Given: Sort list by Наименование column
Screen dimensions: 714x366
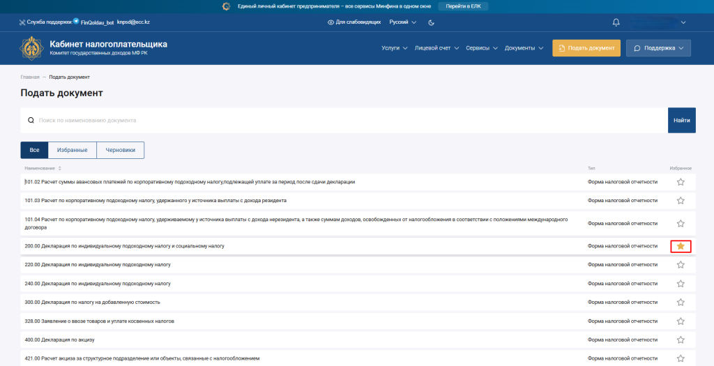Looking at the screenshot, I should (59, 168).
